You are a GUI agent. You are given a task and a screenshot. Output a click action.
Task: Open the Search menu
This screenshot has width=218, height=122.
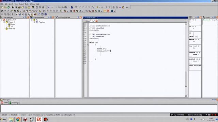11,4
